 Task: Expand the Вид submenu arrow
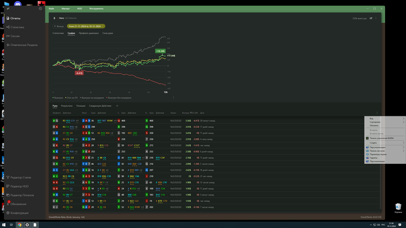404,119
